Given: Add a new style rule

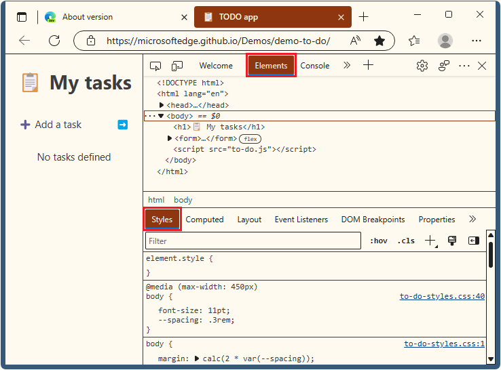Looking at the screenshot, I should pos(430,241).
